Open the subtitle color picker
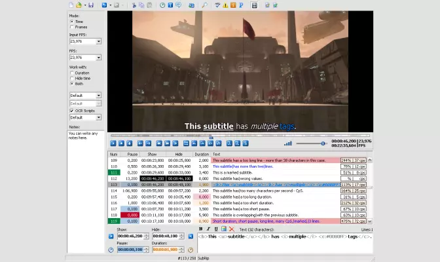This screenshot has width=440, height=262. pyautogui.click(x=224, y=229)
